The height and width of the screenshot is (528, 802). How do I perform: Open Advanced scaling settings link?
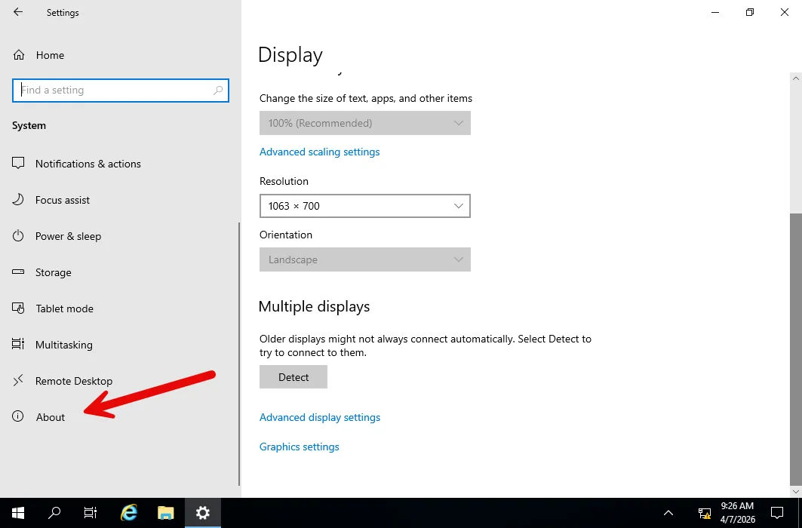319,152
